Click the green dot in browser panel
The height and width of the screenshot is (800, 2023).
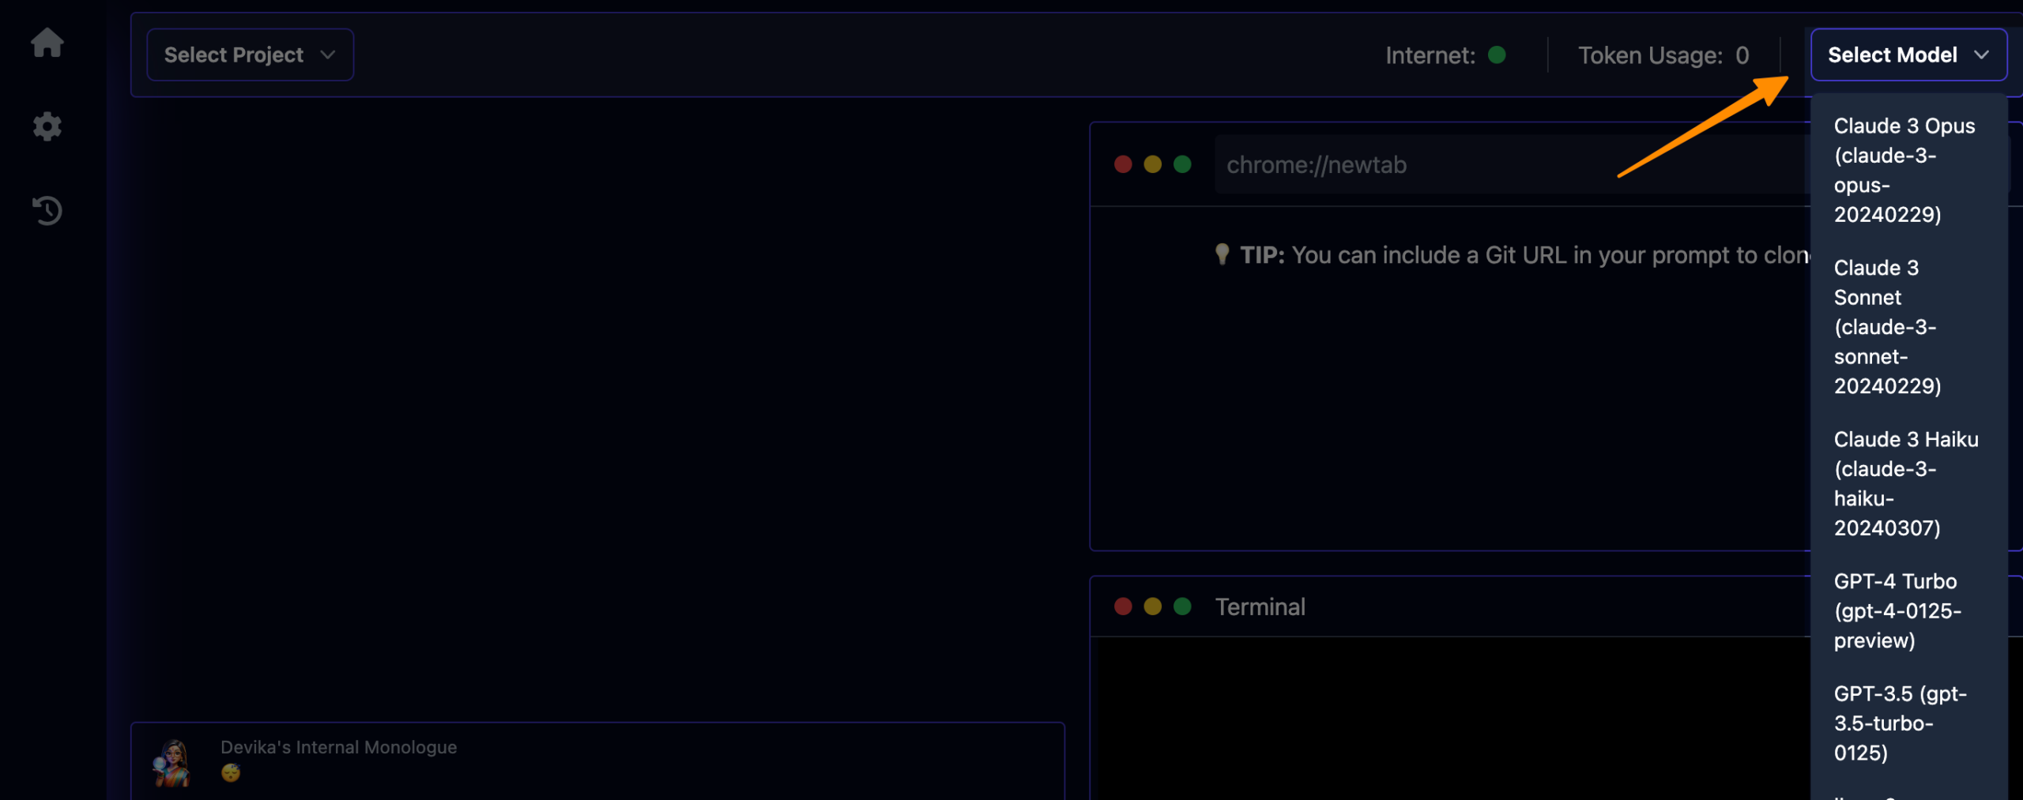tap(1182, 164)
